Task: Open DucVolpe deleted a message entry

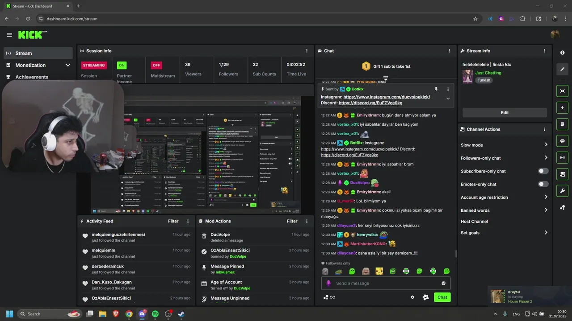Action: coord(255,237)
